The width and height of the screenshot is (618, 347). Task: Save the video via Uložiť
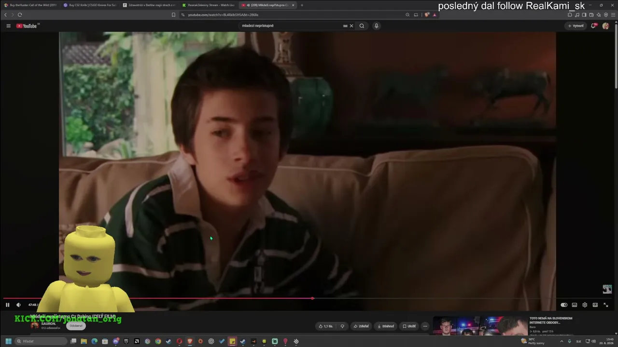(409, 326)
